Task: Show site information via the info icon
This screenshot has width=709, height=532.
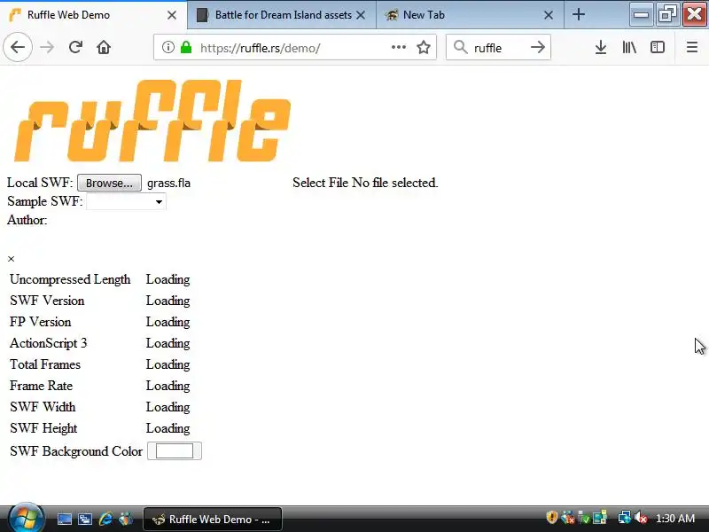Action: 168,47
